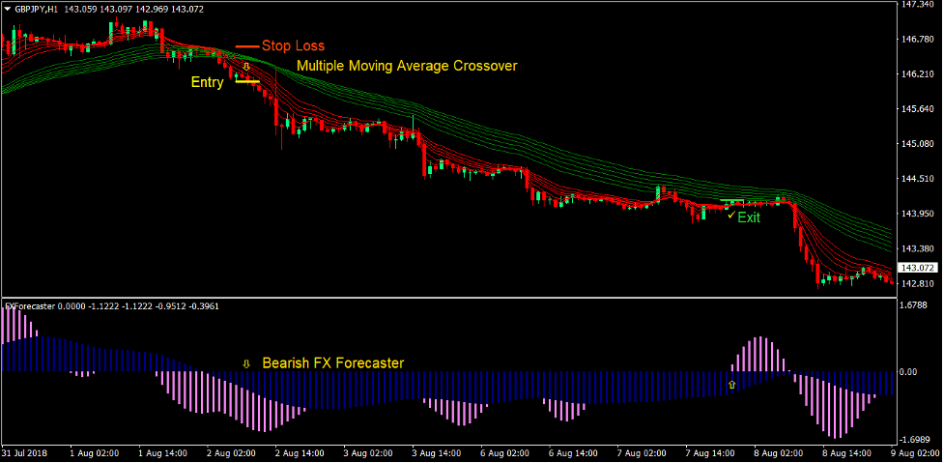Click the '6 Aug 14:00' time axis label
The width and height of the screenshot is (944, 463).
[x=574, y=452]
